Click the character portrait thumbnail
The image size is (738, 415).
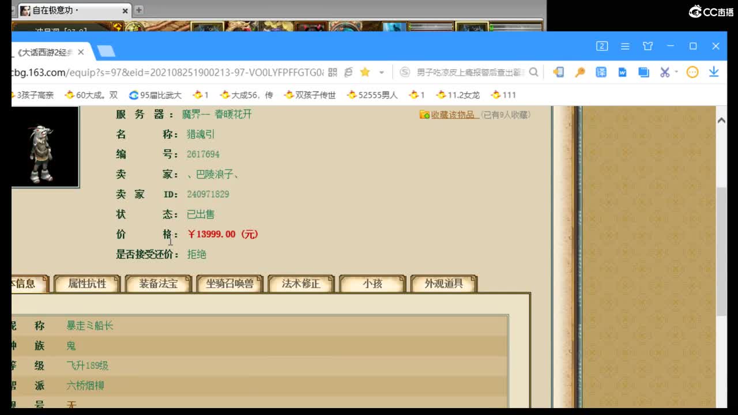tap(44, 148)
